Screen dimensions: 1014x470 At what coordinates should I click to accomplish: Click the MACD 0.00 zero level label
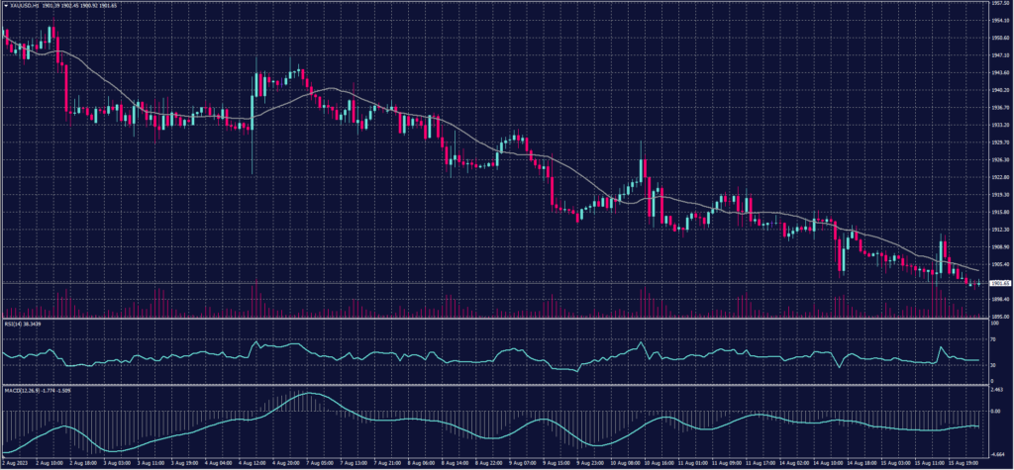pos(994,412)
